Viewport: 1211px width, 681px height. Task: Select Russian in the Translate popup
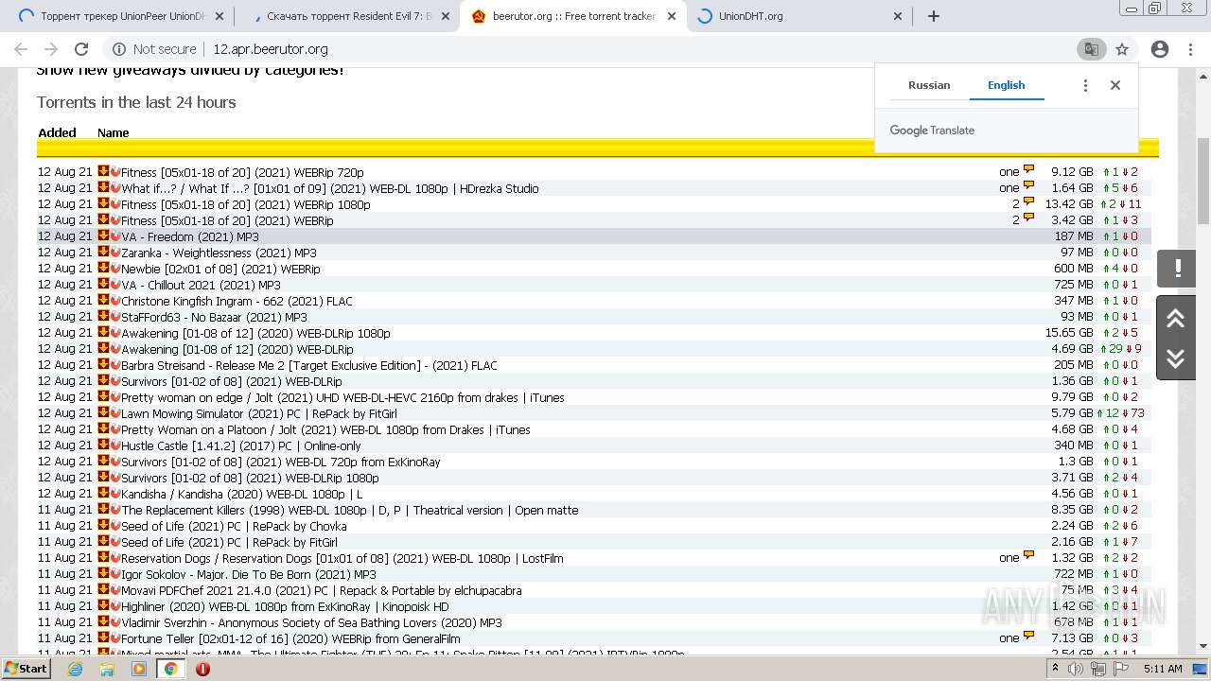(x=929, y=85)
